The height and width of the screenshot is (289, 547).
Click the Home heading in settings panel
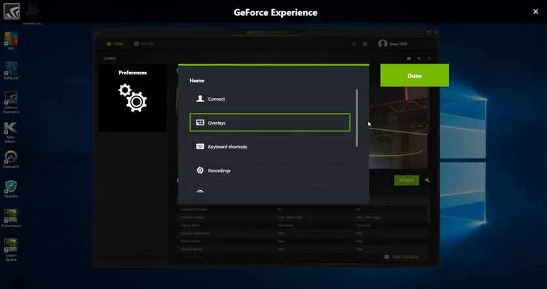pos(197,81)
